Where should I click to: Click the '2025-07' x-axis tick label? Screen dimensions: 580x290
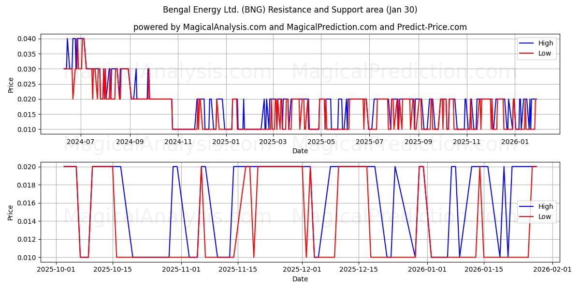(x=370, y=142)
